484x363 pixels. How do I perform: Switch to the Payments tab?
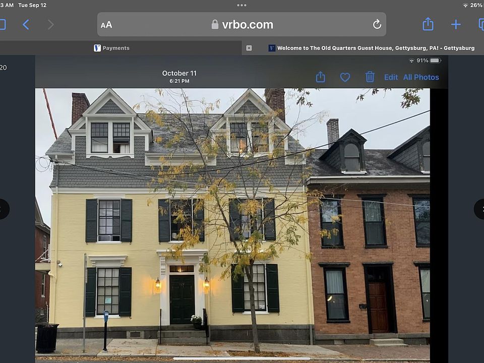tap(112, 48)
